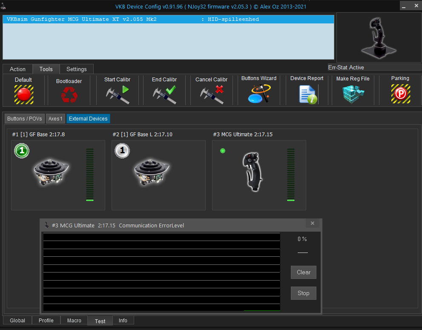Abort calibration with Cancel Calibr icon
The width and height of the screenshot is (422, 330).
212,95
